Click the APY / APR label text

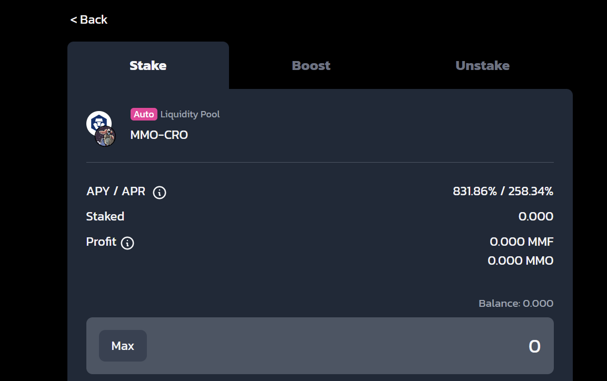click(x=116, y=191)
